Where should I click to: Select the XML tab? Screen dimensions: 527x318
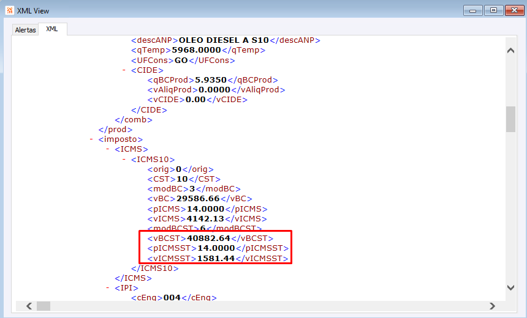pos(52,29)
